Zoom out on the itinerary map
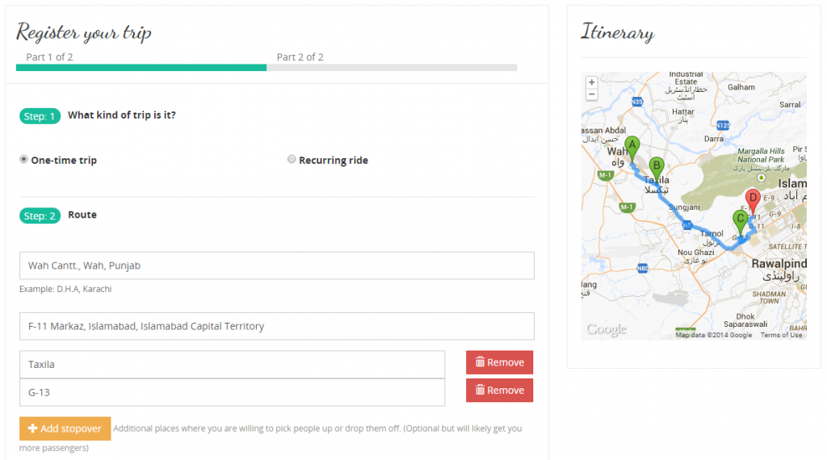Image resolution: width=827 pixels, height=460 pixels. [592, 94]
